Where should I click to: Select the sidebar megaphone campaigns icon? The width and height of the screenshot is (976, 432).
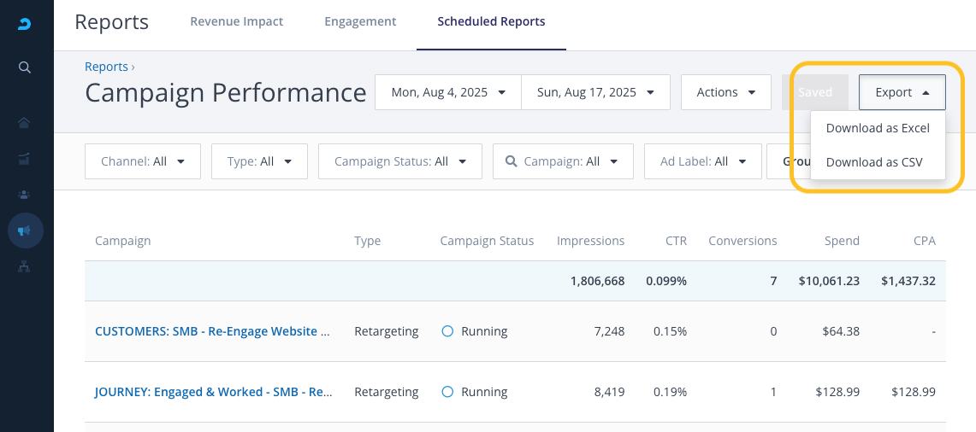[25, 231]
